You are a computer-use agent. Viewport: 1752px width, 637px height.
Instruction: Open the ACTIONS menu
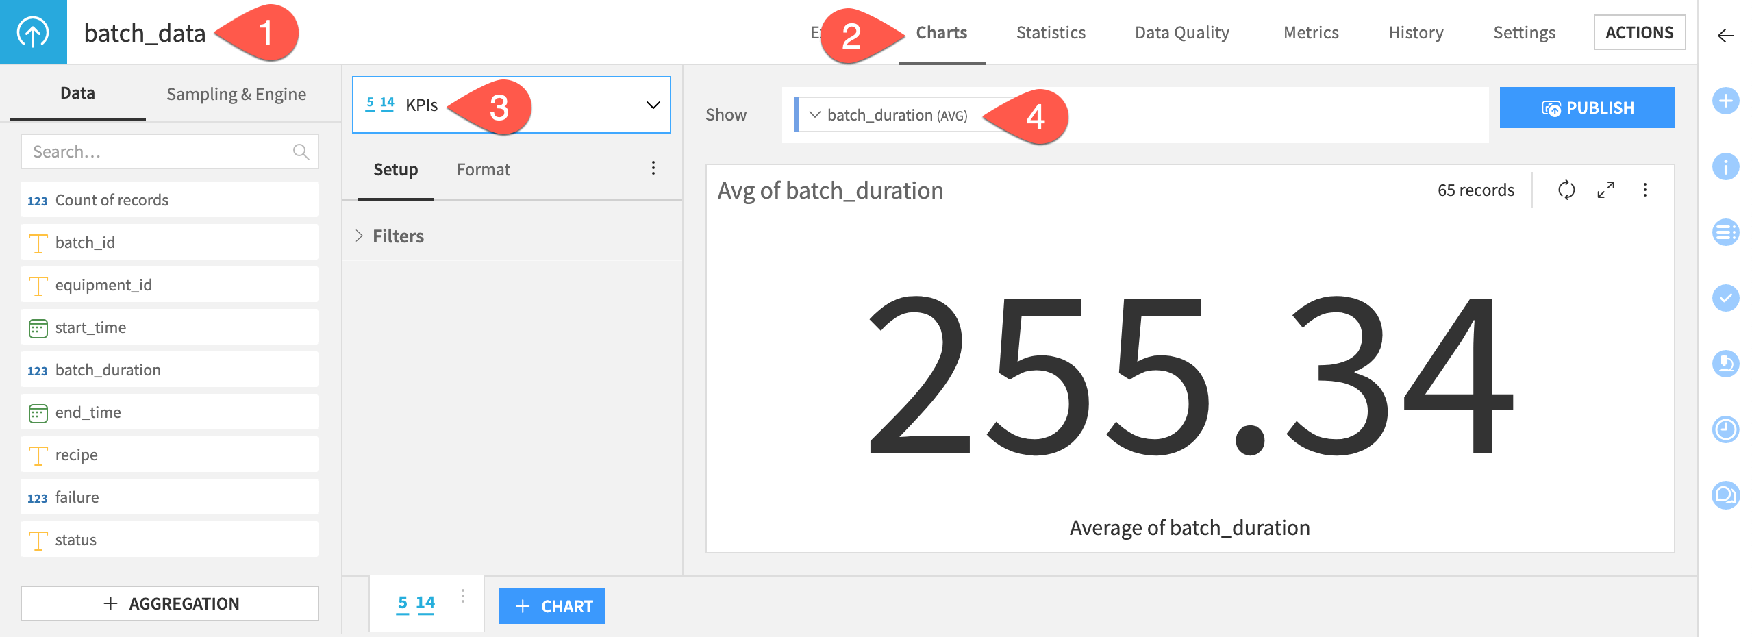[1639, 32]
